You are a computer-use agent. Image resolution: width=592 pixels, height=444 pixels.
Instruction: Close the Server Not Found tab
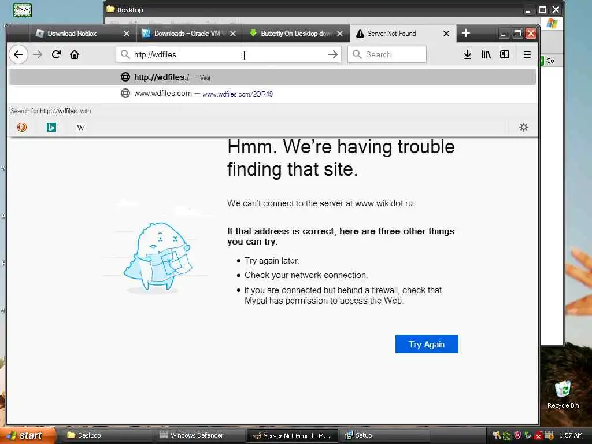click(446, 34)
